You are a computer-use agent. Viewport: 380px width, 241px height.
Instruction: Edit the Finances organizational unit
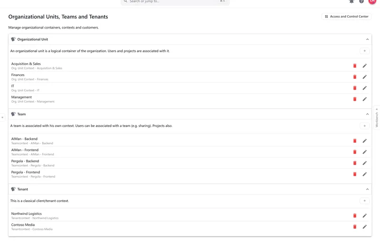(364, 77)
